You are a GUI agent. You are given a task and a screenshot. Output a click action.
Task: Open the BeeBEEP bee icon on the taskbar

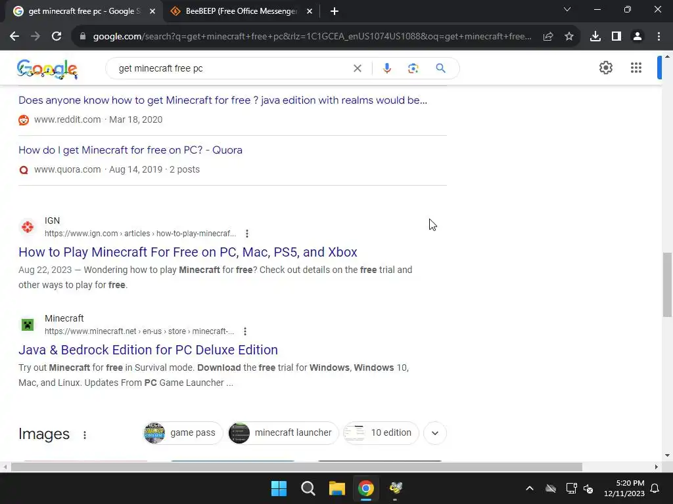click(x=395, y=488)
